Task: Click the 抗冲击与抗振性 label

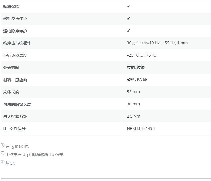Action: click(17, 43)
